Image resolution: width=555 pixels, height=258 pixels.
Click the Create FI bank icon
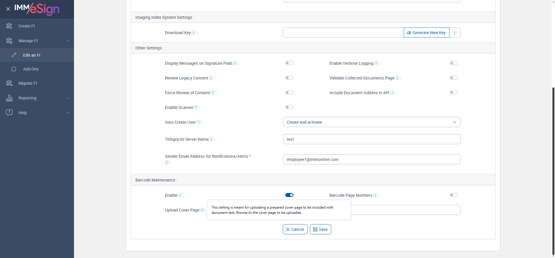[x=9, y=26]
